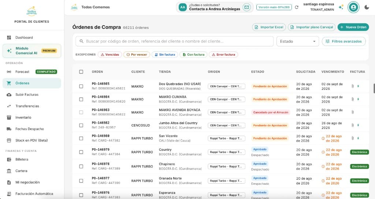Screen dimensions: 375x199
Task: Click the Versión main-911e269 badge
Action: tap(274, 7)
